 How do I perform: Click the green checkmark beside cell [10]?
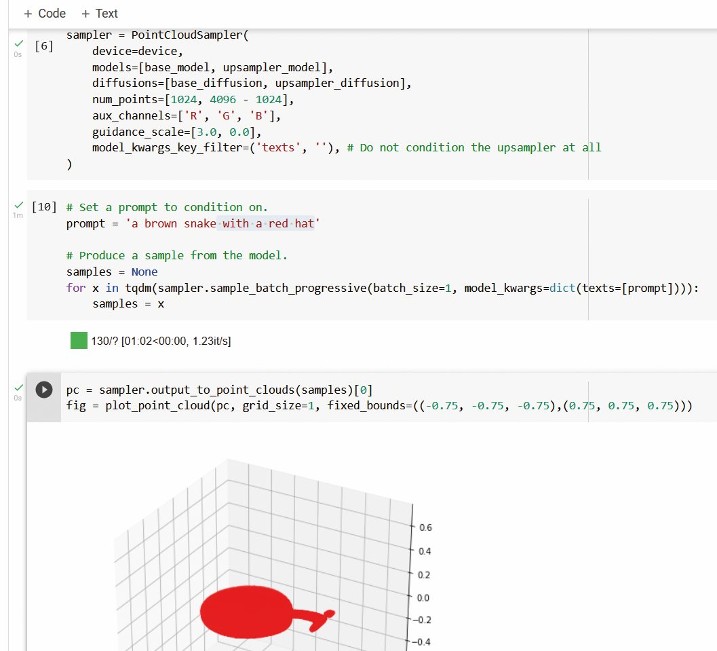19,204
